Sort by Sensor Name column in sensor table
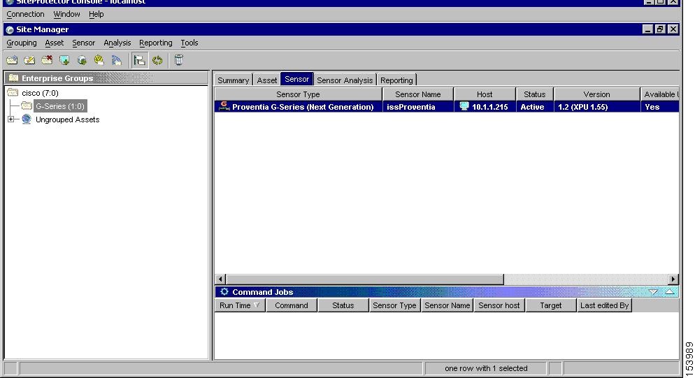695x378 pixels. coord(418,94)
